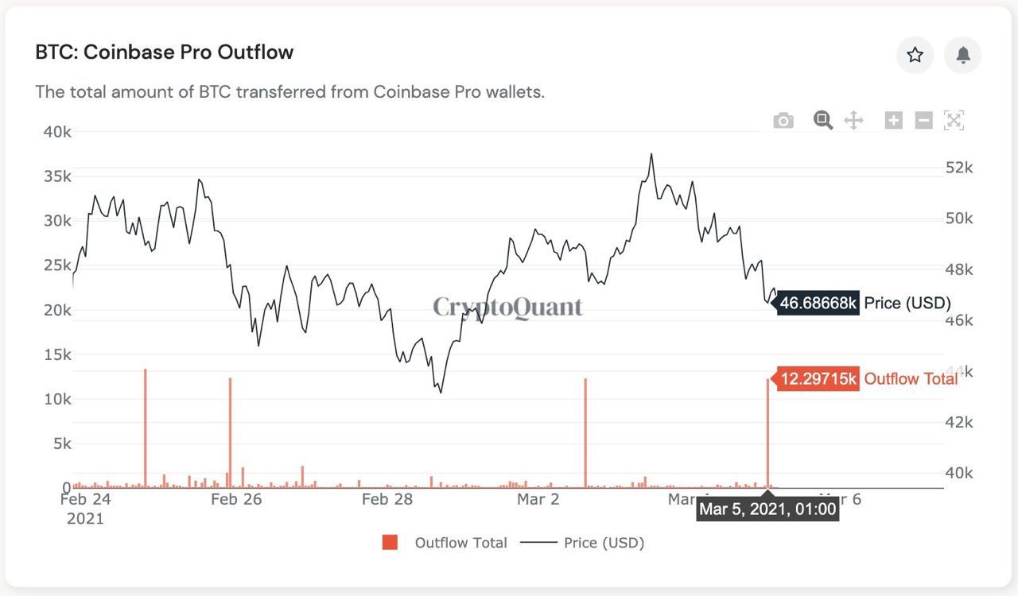Viewport: 1018px width, 596px height.
Task: Click the camera icon to download chart image
Action: pyautogui.click(x=783, y=120)
